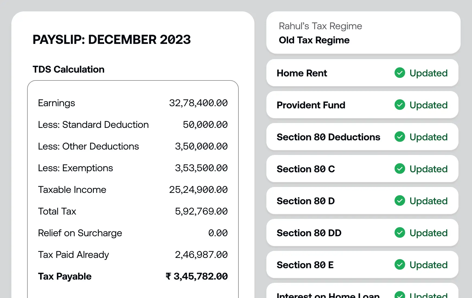
Task: Click the green checkmark beside Home Rent
Action: pyautogui.click(x=400, y=73)
